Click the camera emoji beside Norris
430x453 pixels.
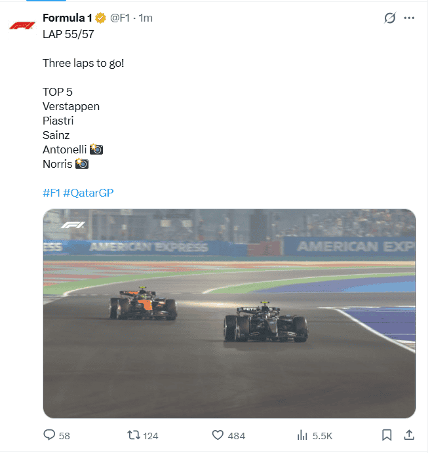pos(82,164)
